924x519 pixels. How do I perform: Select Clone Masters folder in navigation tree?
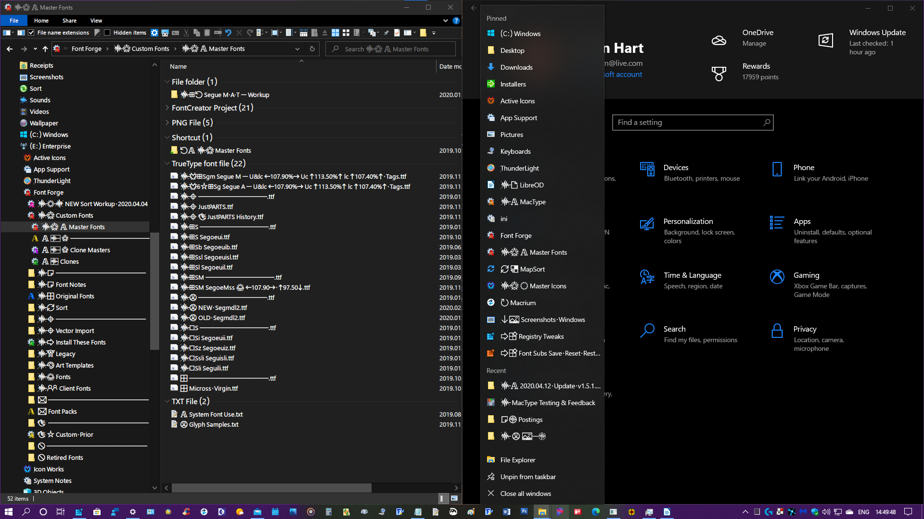(90, 250)
